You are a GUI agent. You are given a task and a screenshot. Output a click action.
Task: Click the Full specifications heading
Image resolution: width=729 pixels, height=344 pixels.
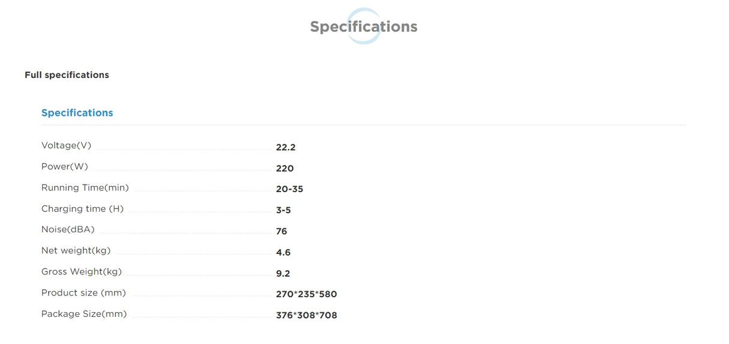click(x=67, y=75)
